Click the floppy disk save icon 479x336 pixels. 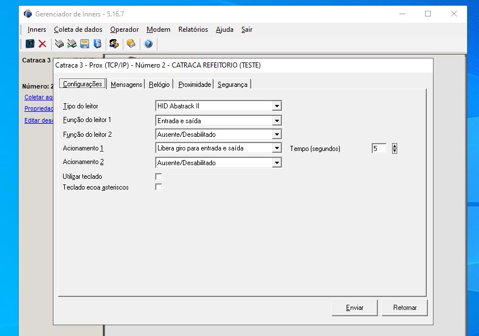(85, 44)
